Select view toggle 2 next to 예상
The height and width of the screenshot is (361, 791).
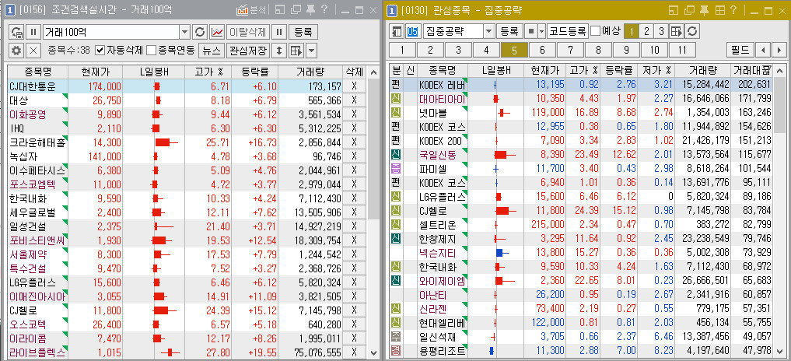(646, 31)
